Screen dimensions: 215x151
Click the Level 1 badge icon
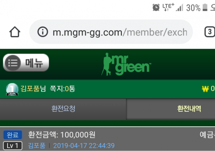tap(12, 89)
